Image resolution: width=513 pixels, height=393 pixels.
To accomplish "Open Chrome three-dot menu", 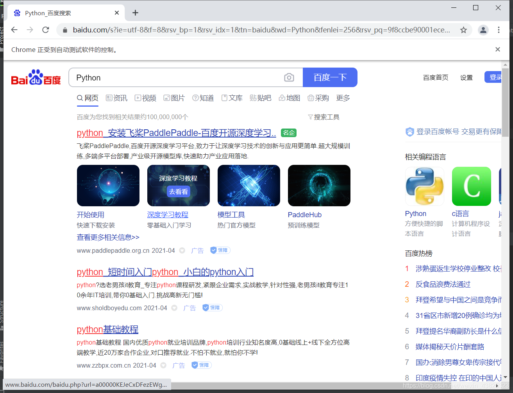I will [499, 30].
